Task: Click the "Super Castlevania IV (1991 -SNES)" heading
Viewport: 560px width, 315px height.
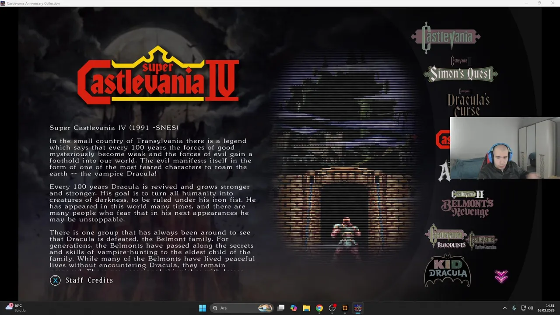Action: coord(114,128)
